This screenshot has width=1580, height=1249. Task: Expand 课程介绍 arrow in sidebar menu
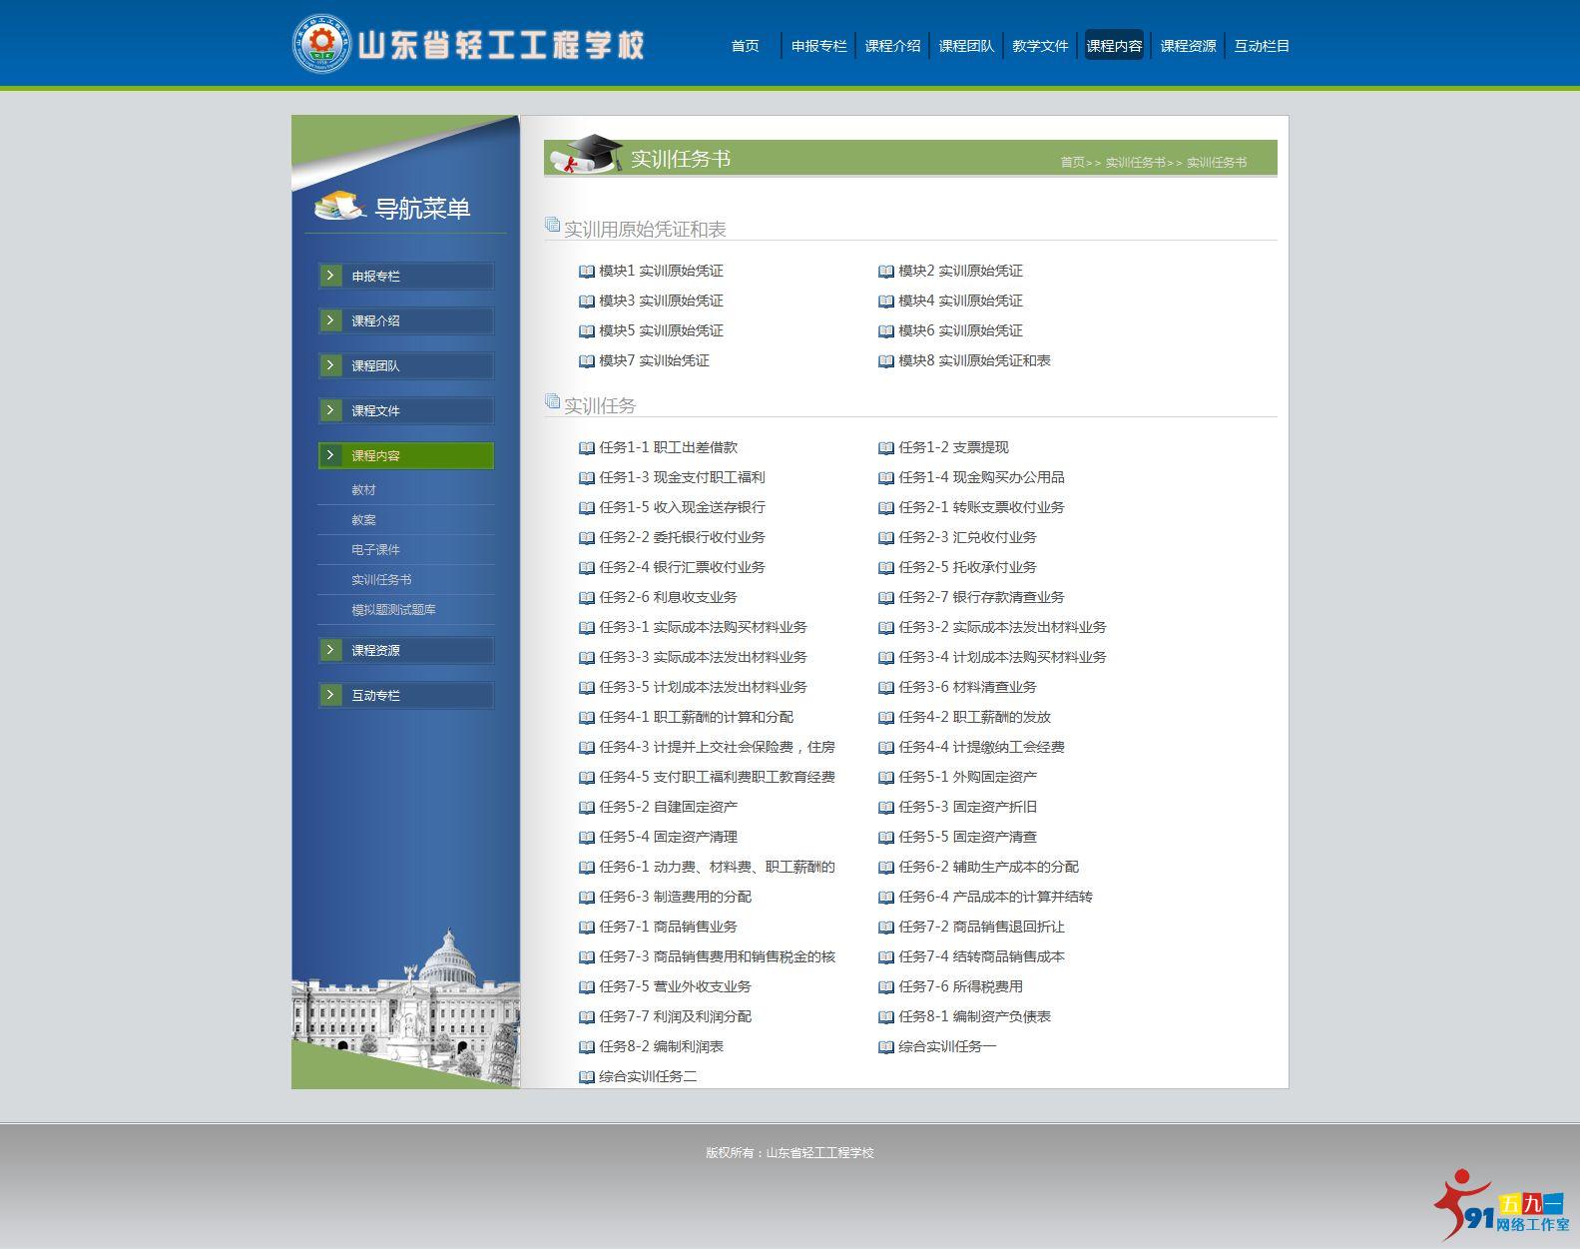coord(330,320)
